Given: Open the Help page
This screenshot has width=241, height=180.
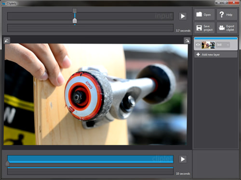Looking at the screenshot, I should coord(227,14).
